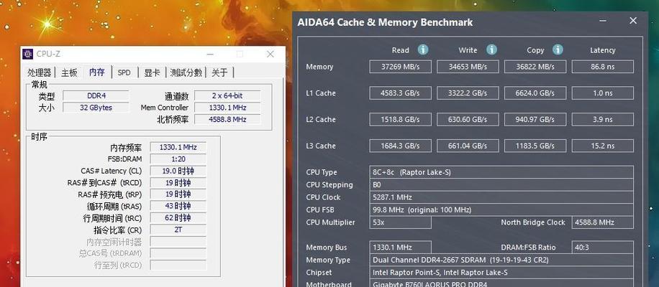The width and height of the screenshot is (659, 287).
Task: Click the Motherboard field Gigabyte B760I AORUS PRO
Action: tap(501, 283)
